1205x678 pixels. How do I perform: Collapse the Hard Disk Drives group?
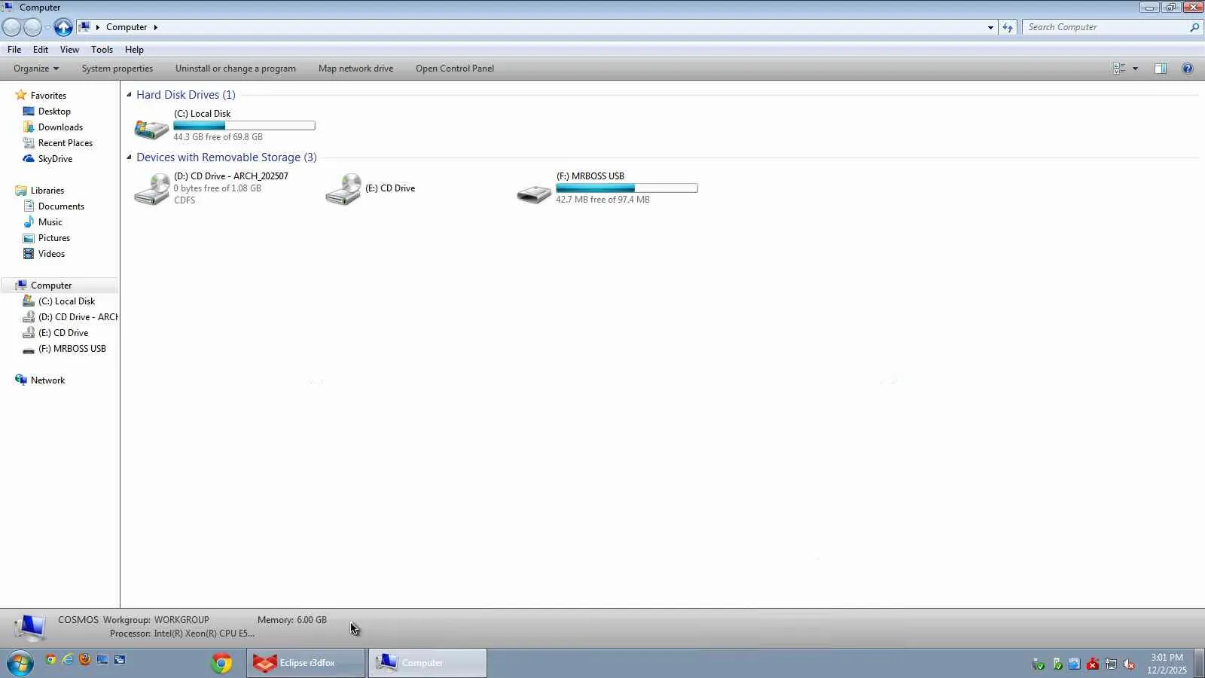[129, 95]
